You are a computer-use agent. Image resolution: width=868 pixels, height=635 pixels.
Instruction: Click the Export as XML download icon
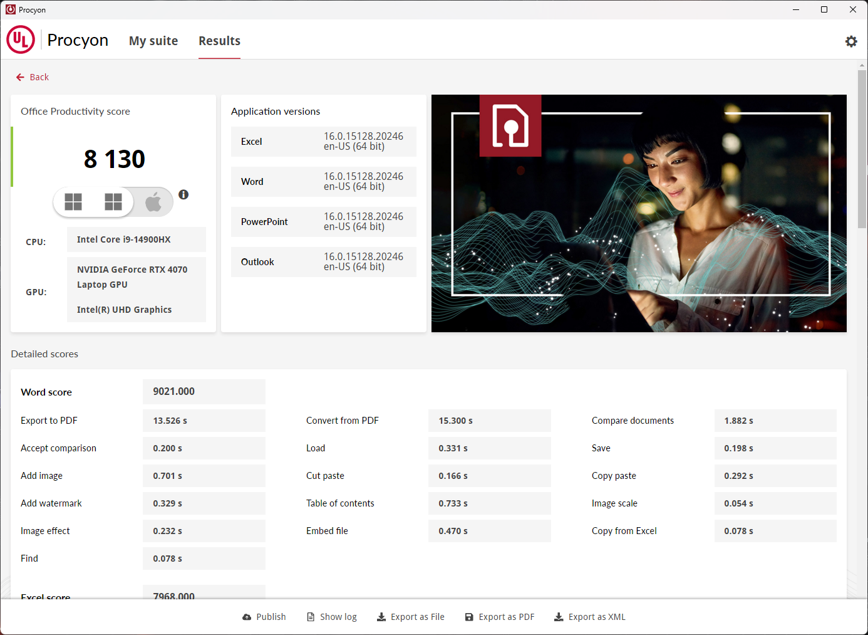[x=559, y=617]
